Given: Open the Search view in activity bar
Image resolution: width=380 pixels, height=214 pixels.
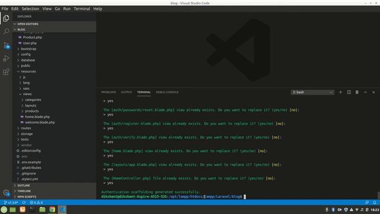Looking at the screenshot, I should pos(7,32).
